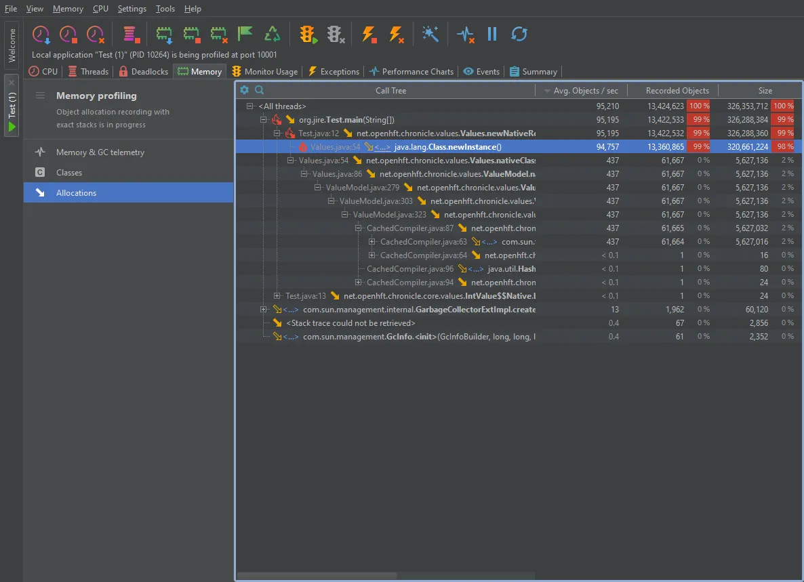Open the Memory menu
Viewport: 804px width, 582px height.
[68, 9]
